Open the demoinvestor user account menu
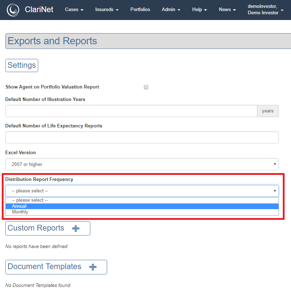Viewport: 291px width, 293px height. pos(265,10)
